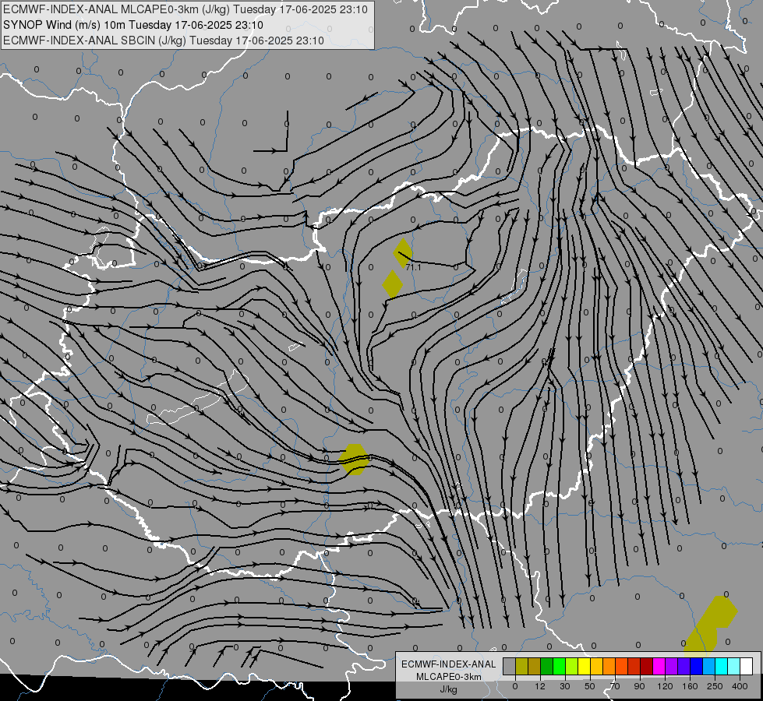Click the SYNOP Wind 10m title line
Viewport: 763px width, 701px height.
(x=133, y=25)
